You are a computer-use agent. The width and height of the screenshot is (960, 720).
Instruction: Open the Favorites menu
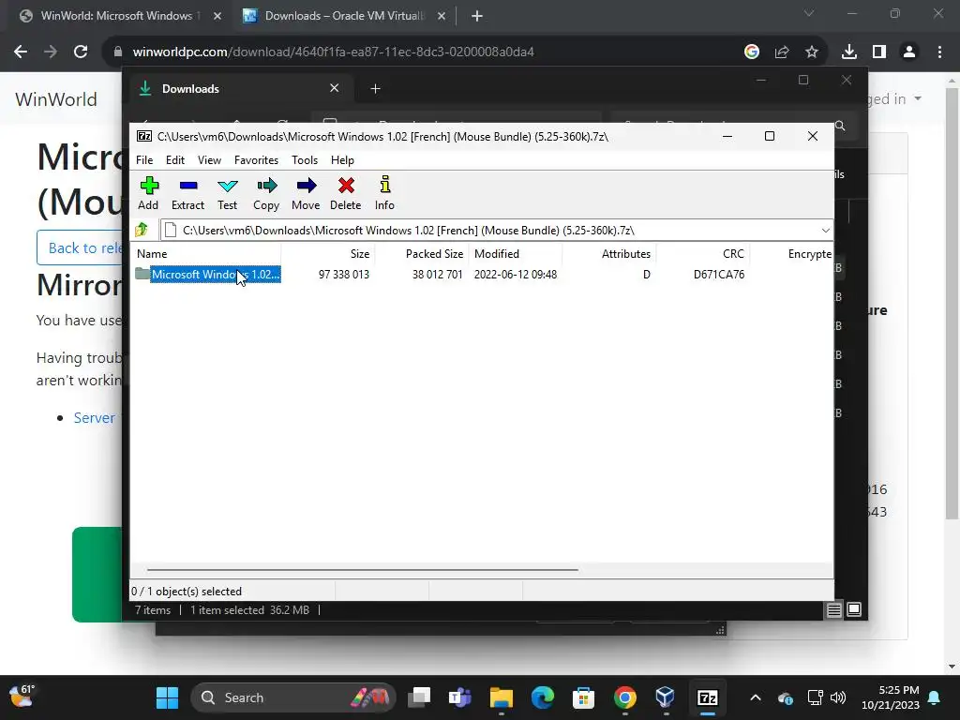tap(256, 159)
